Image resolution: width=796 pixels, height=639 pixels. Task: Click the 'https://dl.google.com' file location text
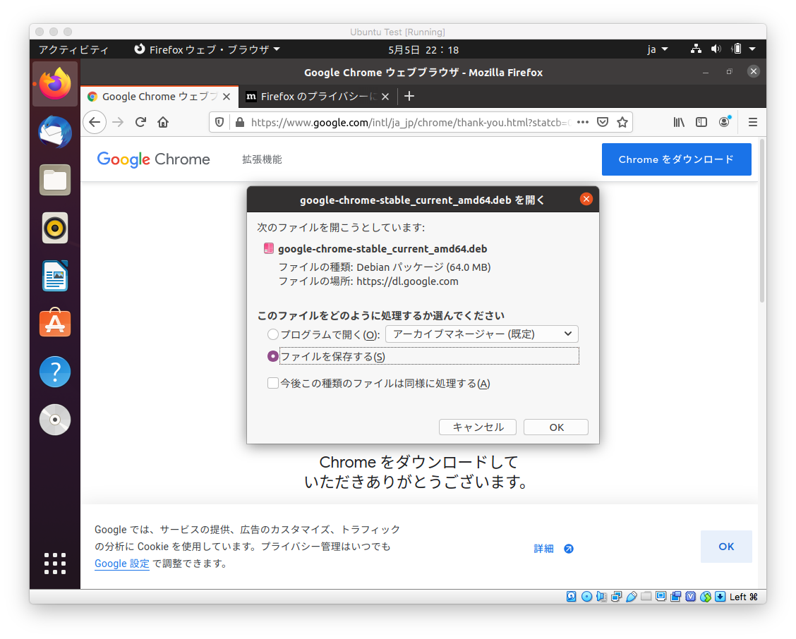(x=407, y=281)
